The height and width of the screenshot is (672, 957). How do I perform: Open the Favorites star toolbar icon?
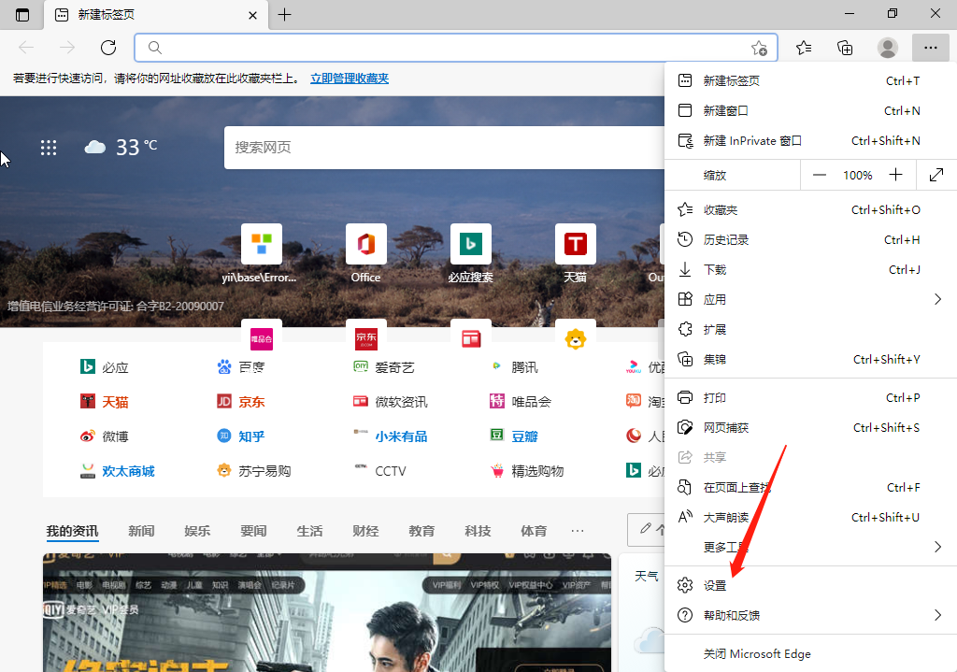[x=804, y=48]
